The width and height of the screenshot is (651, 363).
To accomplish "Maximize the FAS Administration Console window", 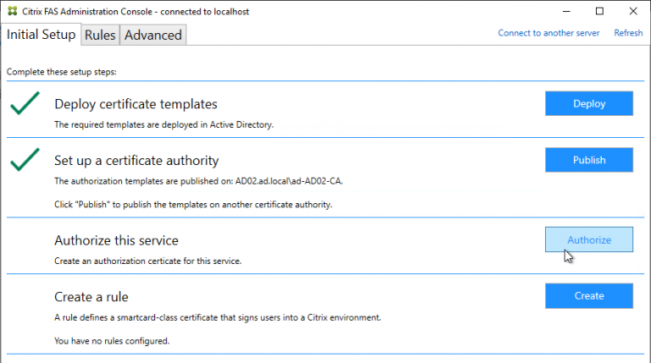I will click(x=599, y=11).
